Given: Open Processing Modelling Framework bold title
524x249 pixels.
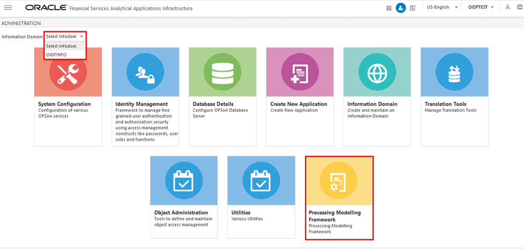Looking at the screenshot, I should point(335,216).
